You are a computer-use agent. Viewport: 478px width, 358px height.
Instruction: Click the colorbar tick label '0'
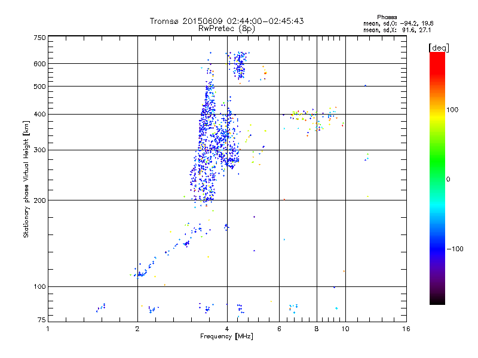(x=448, y=180)
